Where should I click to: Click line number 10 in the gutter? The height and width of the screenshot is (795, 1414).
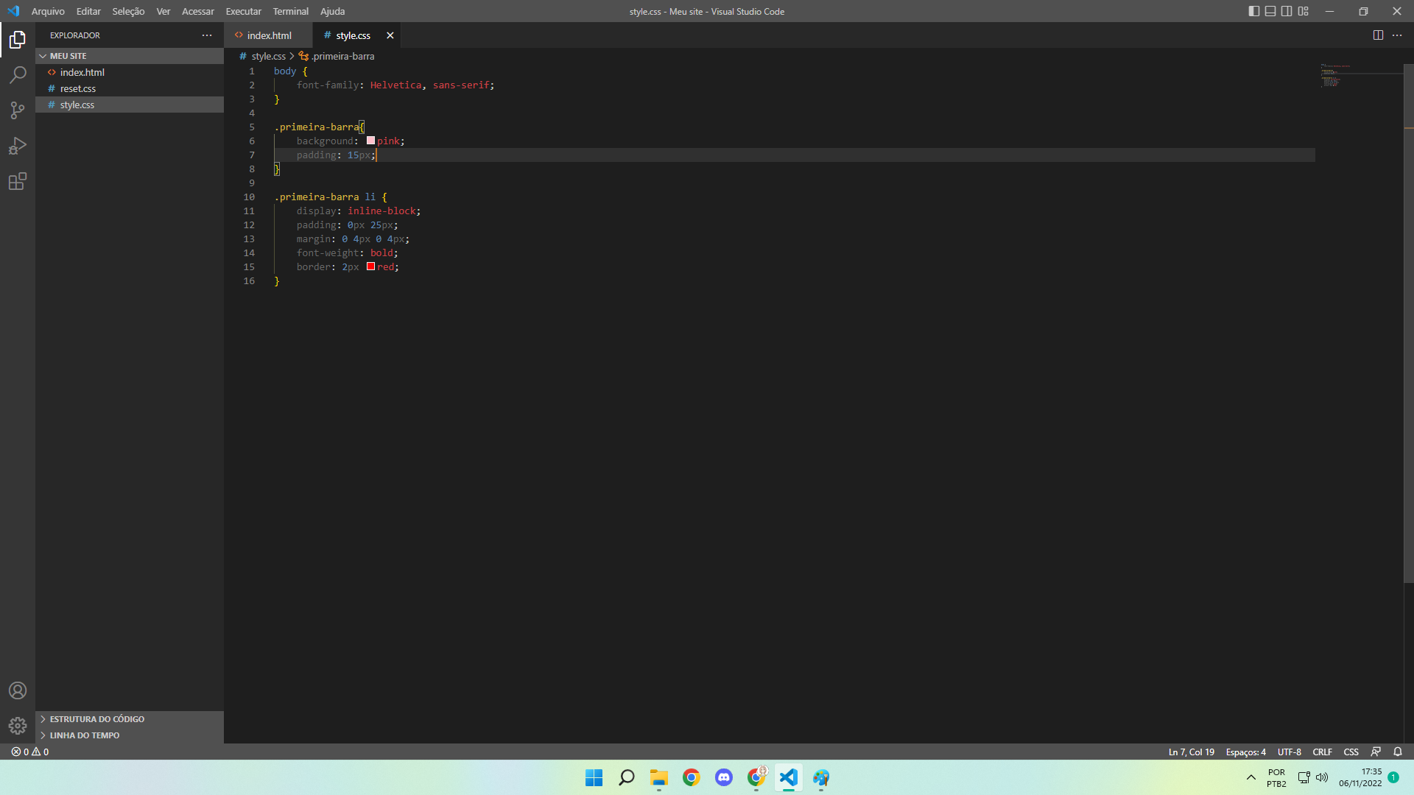249,197
